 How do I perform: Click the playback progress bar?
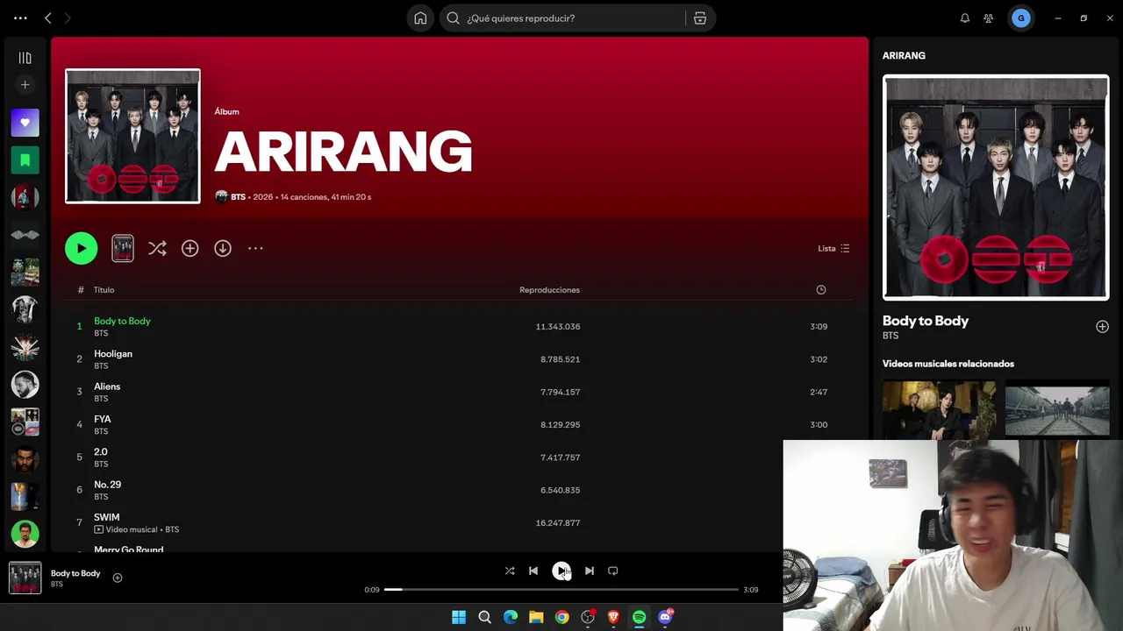[561, 590]
